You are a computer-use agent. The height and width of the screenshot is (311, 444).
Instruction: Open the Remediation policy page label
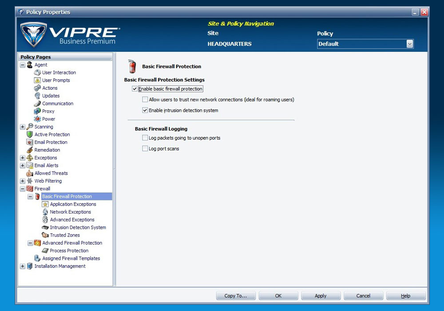coord(48,150)
